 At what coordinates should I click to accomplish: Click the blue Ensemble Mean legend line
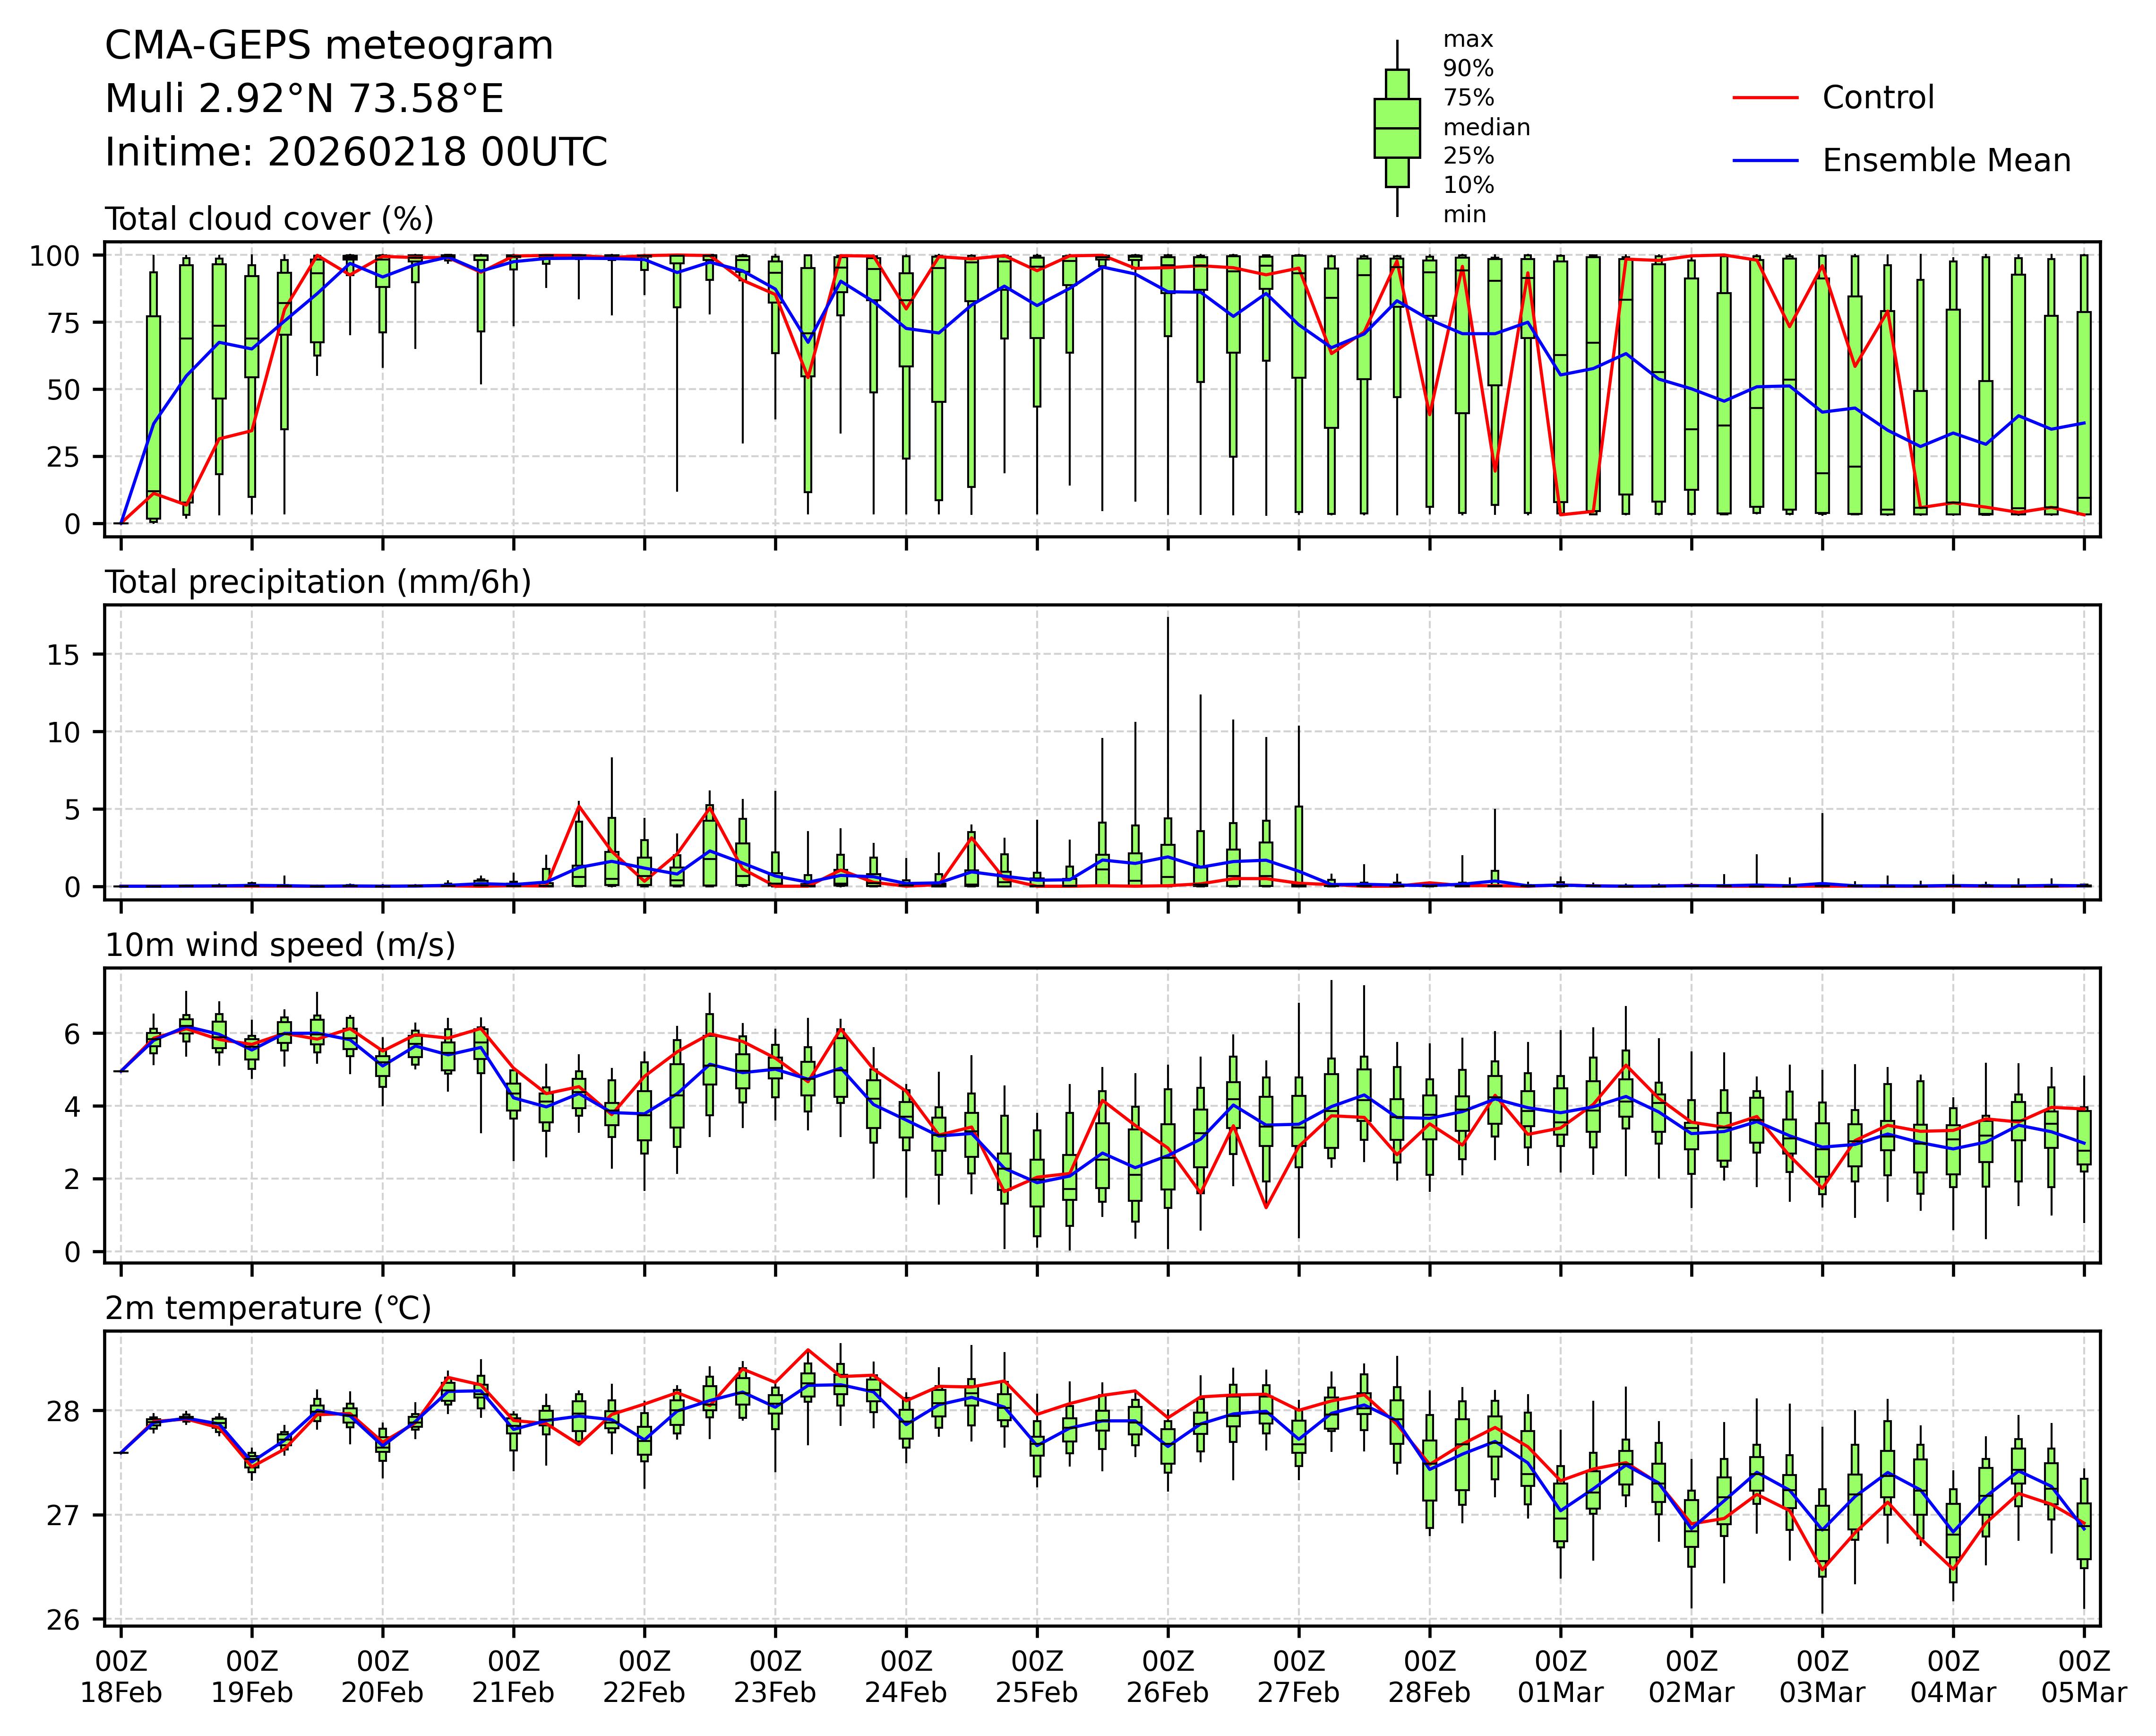click(x=1765, y=160)
